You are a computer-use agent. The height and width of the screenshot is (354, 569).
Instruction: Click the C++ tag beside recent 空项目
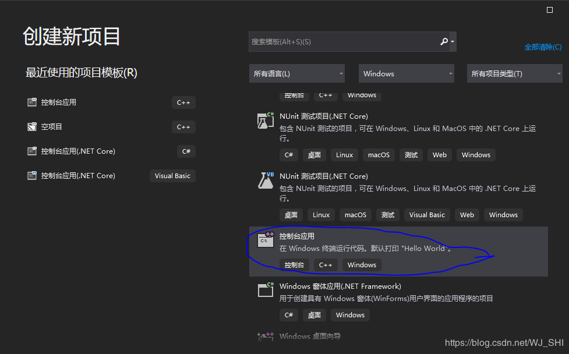click(x=183, y=127)
